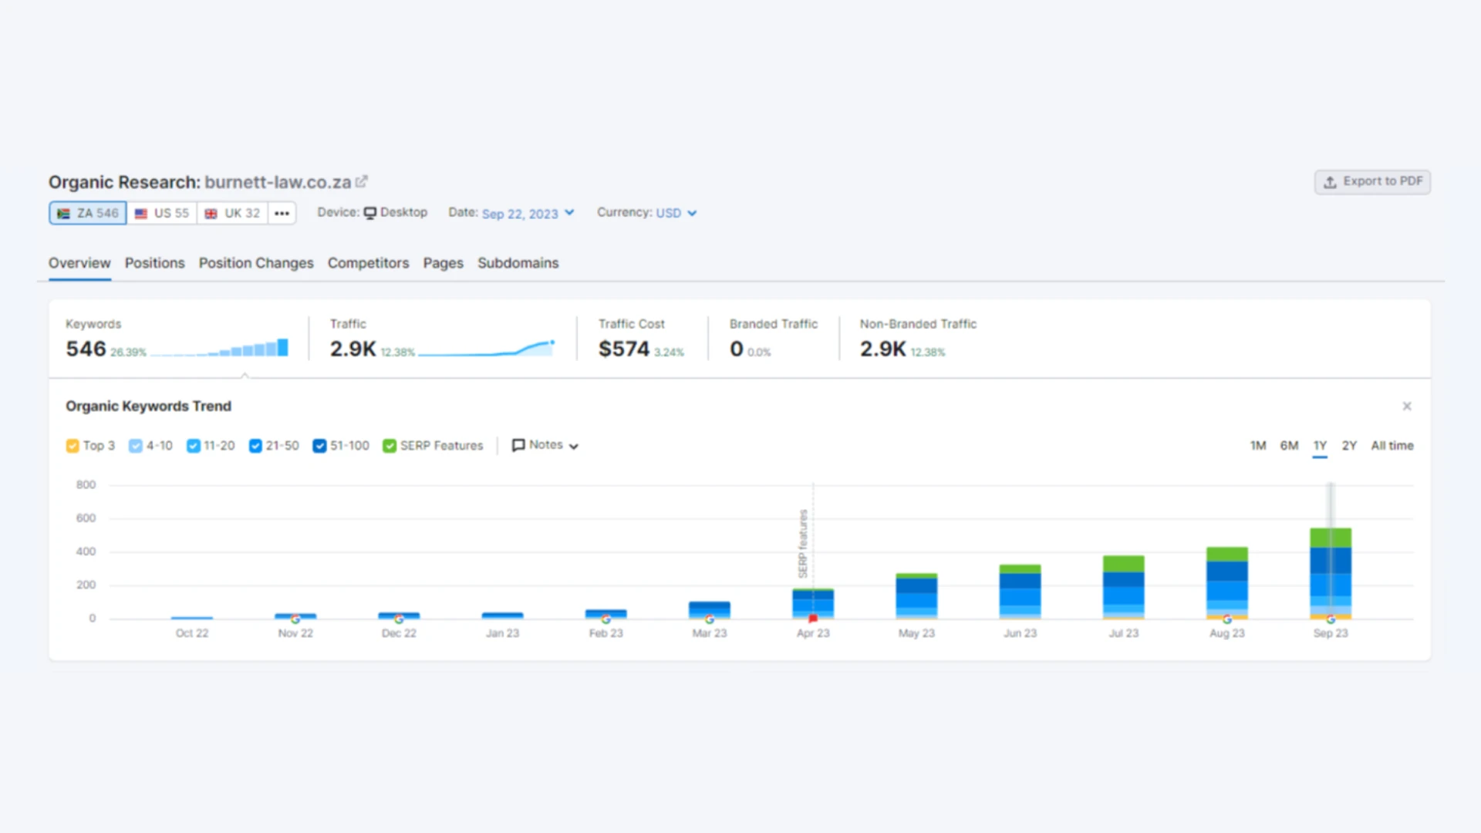
Task: Click the upload icon in Export to PDF
Action: coord(1330,182)
